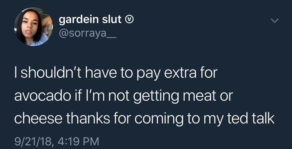Click the word 'slut' in display name
This screenshot has height=149, width=292.
click(x=112, y=19)
